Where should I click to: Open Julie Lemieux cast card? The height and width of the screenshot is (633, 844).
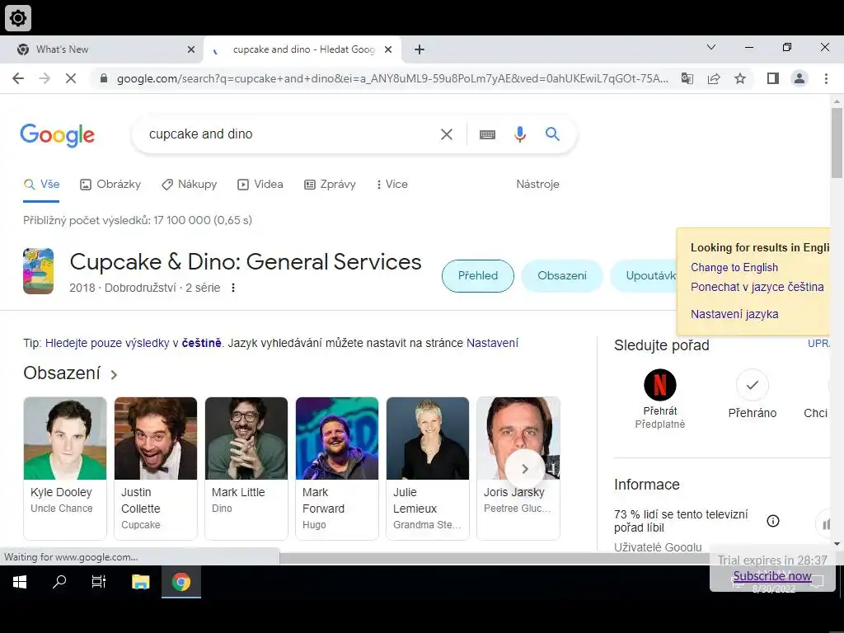(428, 468)
